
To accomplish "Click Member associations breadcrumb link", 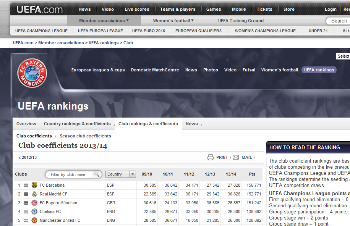I will coord(61,43).
